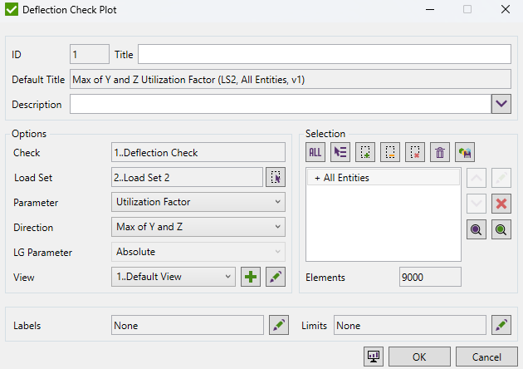
Task: Add a new view with green plus
Action: 251,278
